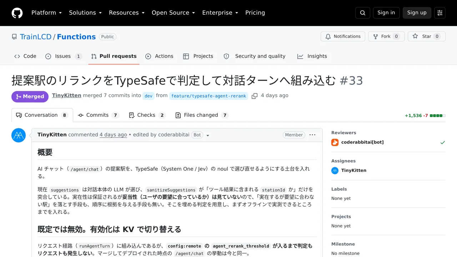The height and width of the screenshot is (257, 457).
Task: Click TinyKitten avatar beside the comment
Action: [x=19, y=135]
